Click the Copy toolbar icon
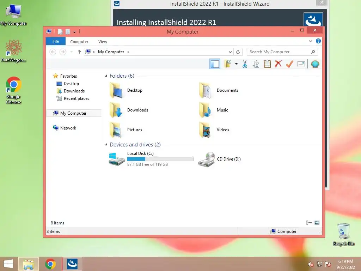 coord(256,64)
